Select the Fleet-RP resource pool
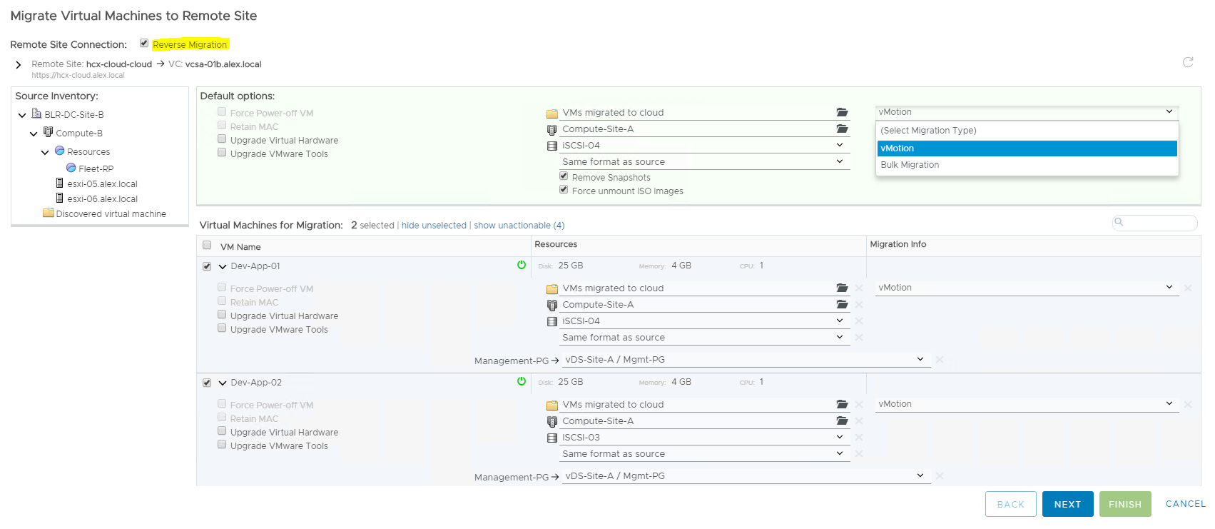 (96, 168)
